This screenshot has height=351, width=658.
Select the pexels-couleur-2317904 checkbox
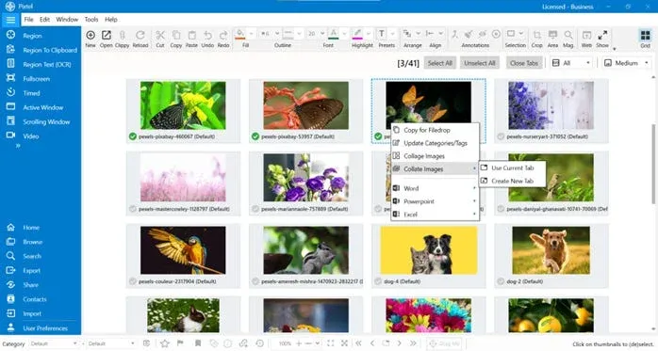click(133, 281)
